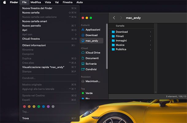Click the sidebar vertical scrollbar
This screenshot has width=187, height=123.
(107, 46)
